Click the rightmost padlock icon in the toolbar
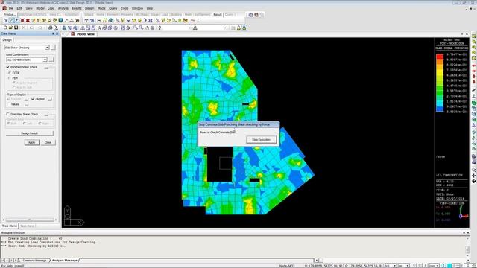 (x=244, y=28)
